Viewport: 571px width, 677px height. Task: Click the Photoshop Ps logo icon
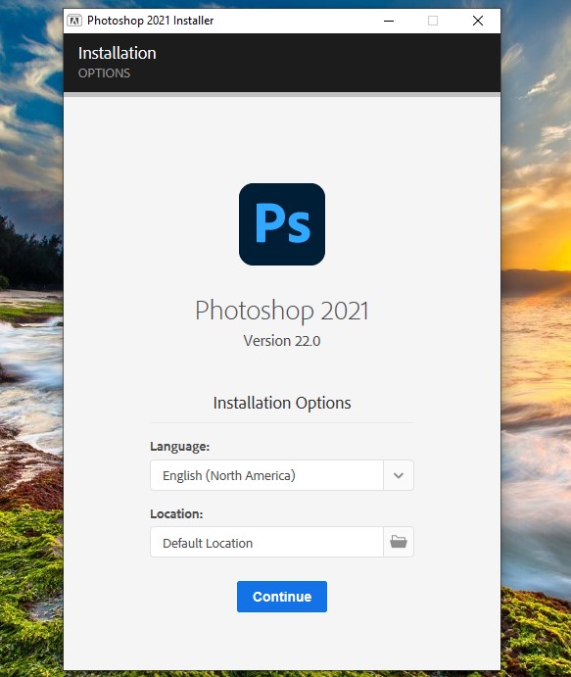(x=282, y=224)
